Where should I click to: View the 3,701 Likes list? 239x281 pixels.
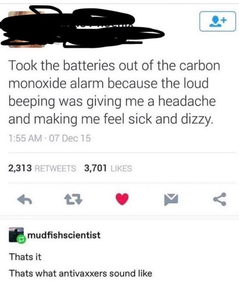[x=108, y=168]
